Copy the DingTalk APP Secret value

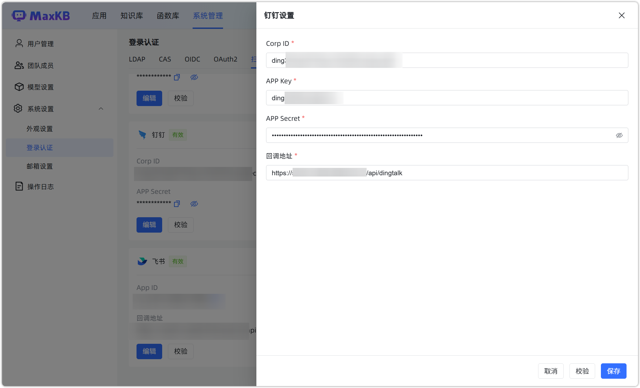(177, 204)
